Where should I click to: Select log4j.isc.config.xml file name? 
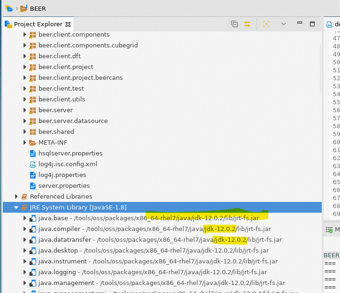(68, 164)
